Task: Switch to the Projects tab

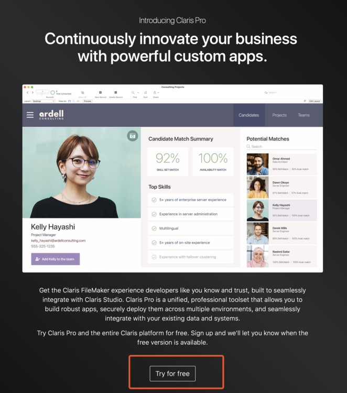Action: pyautogui.click(x=279, y=115)
